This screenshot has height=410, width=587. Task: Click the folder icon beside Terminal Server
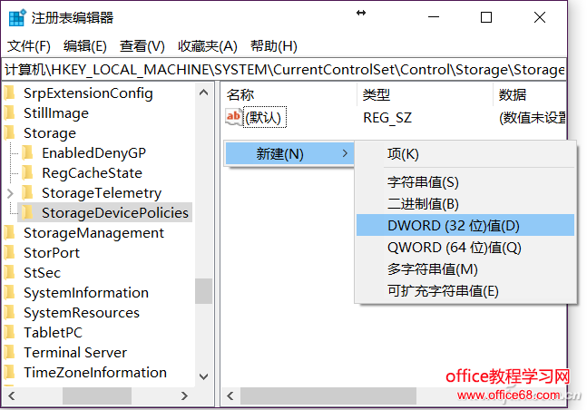(x=10, y=353)
